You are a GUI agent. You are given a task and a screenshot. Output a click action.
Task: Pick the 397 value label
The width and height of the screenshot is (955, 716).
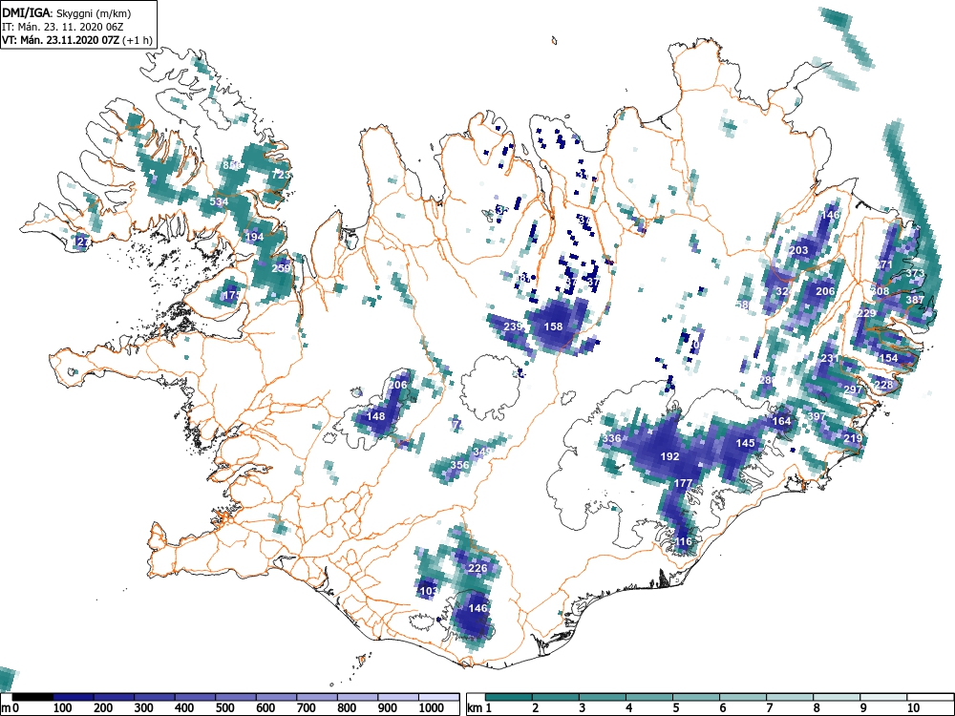pyautogui.click(x=817, y=416)
